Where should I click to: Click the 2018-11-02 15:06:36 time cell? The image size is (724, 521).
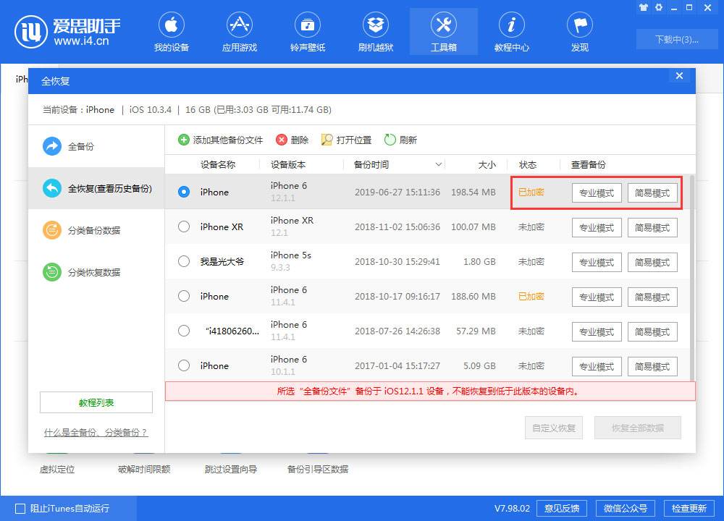click(397, 227)
